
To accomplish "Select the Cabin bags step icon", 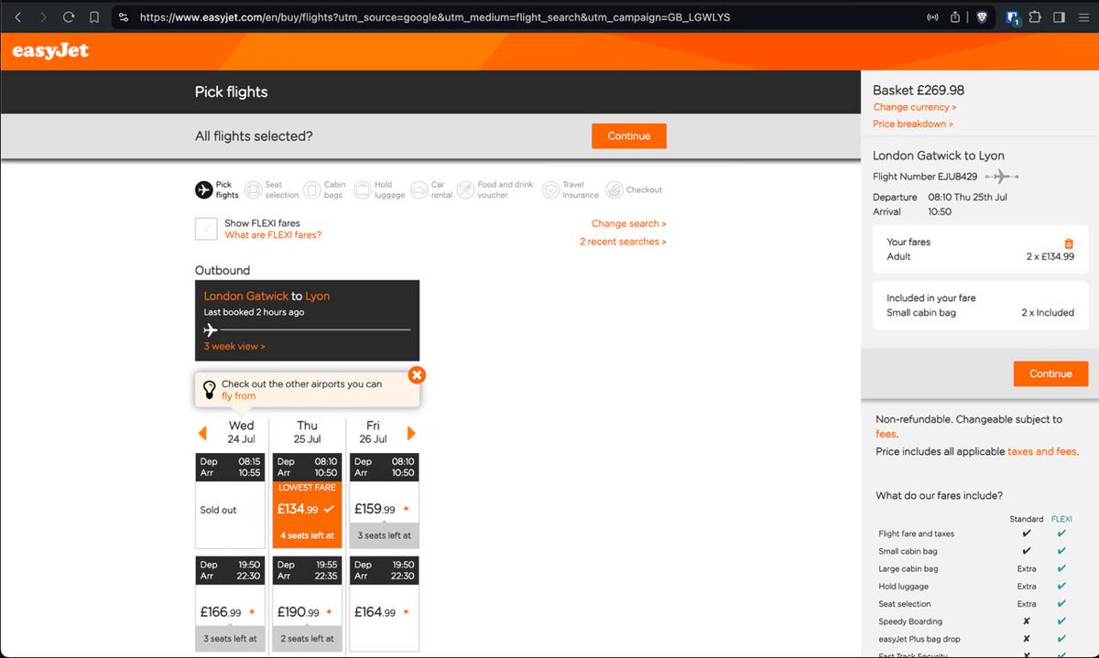I will coord(312,189).
